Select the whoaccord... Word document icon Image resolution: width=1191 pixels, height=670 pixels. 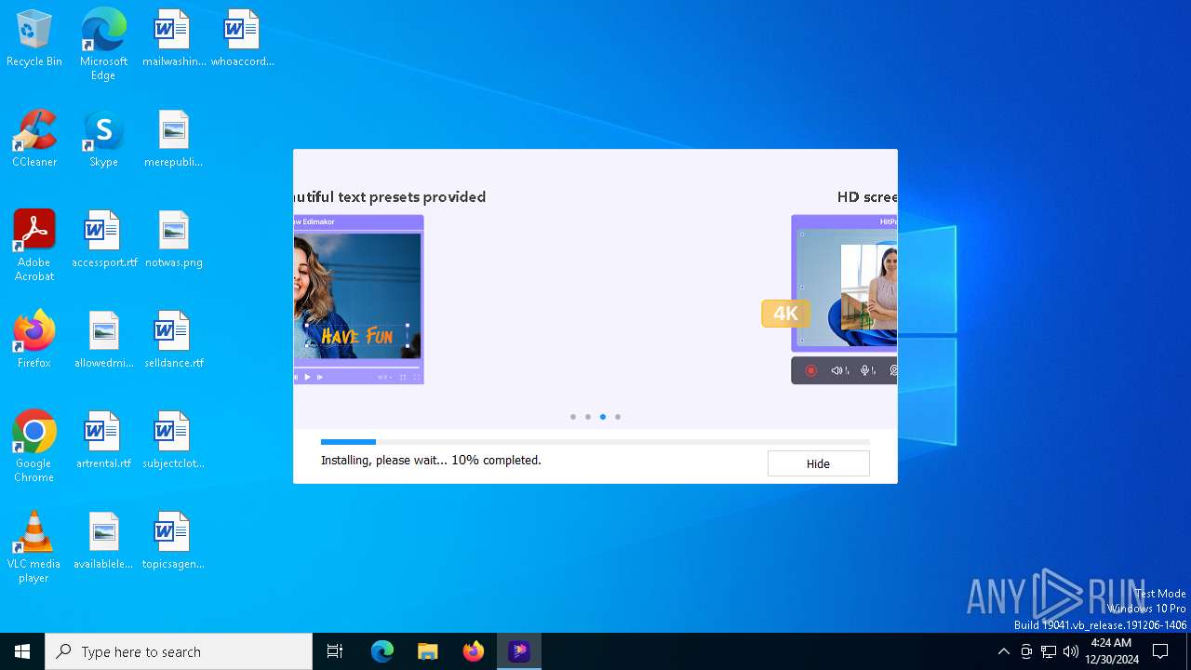pos(242,38)
